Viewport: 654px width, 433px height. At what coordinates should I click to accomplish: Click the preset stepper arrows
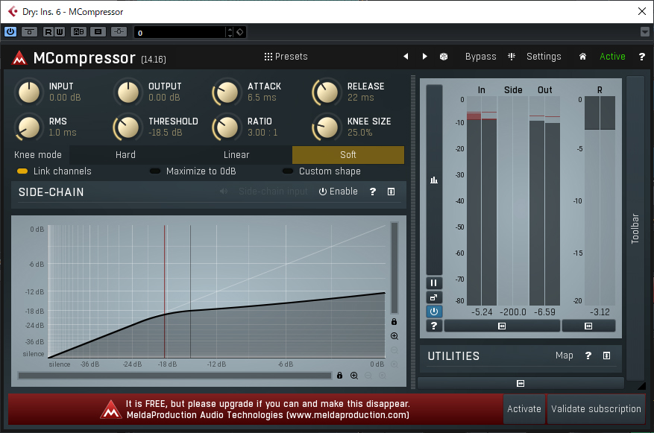(230, 33)
